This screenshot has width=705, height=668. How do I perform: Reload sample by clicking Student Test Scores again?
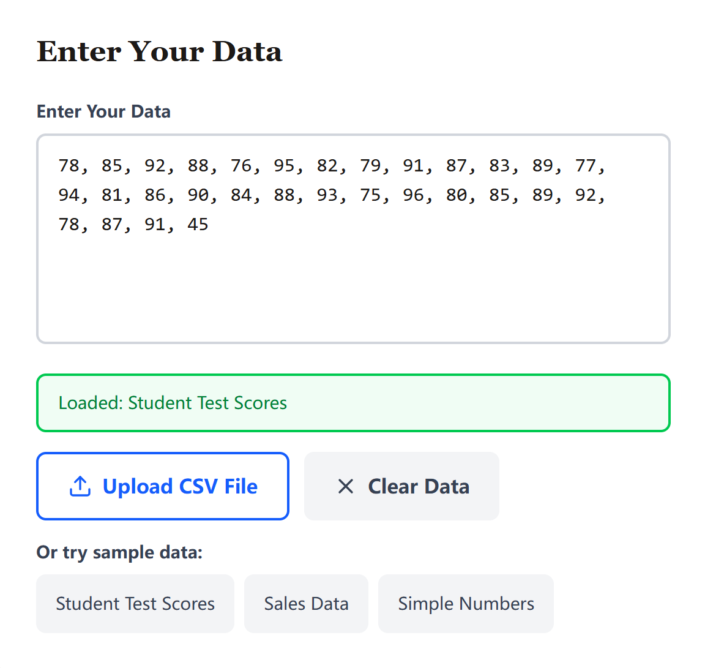(135, 603)
